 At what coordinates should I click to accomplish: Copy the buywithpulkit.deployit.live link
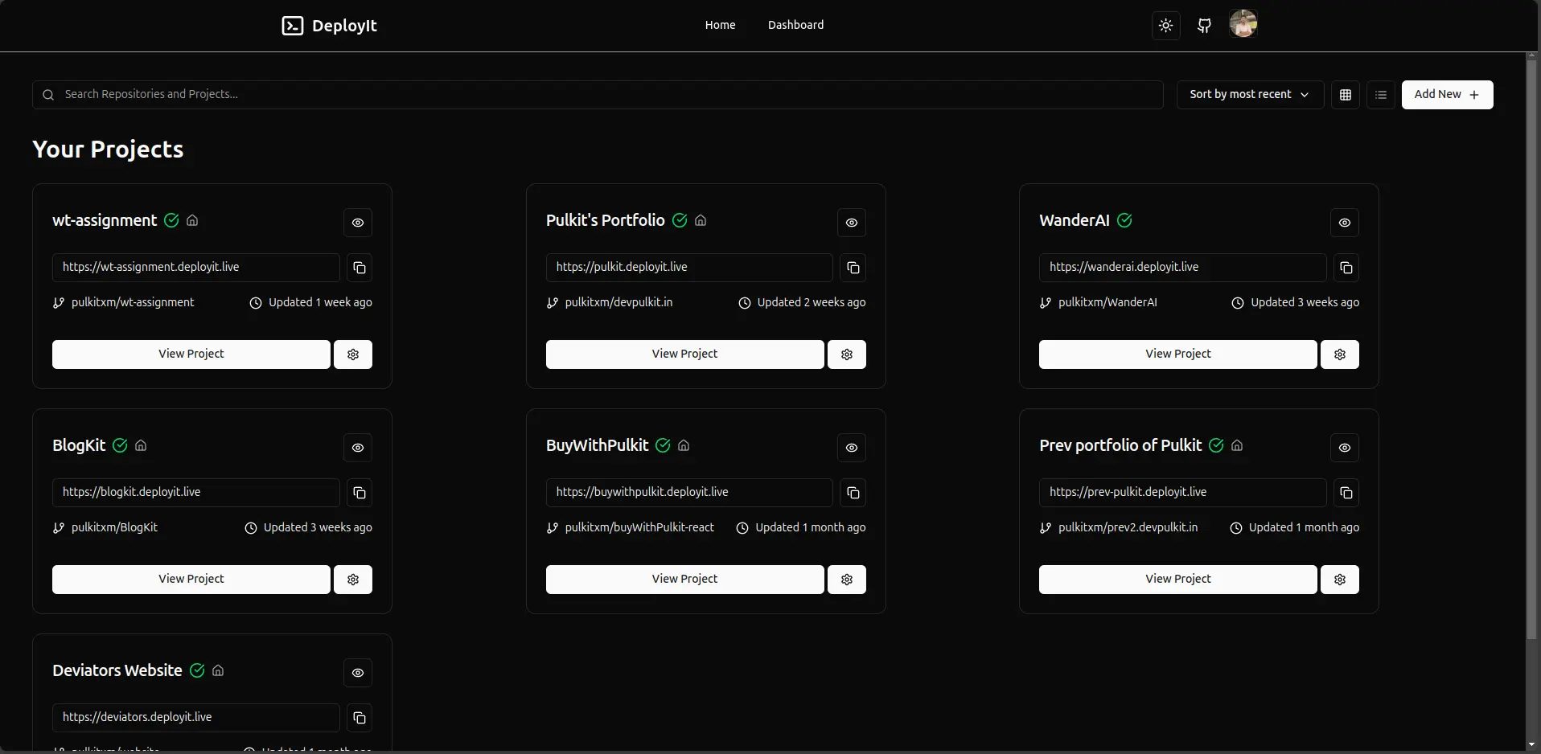853,493
